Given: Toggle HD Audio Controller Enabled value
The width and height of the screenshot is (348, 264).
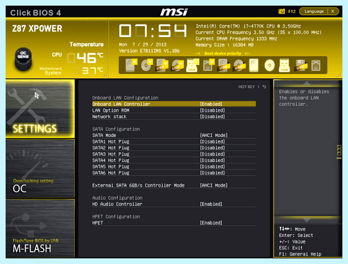Looking at the screenshot, I should [211, 204].
